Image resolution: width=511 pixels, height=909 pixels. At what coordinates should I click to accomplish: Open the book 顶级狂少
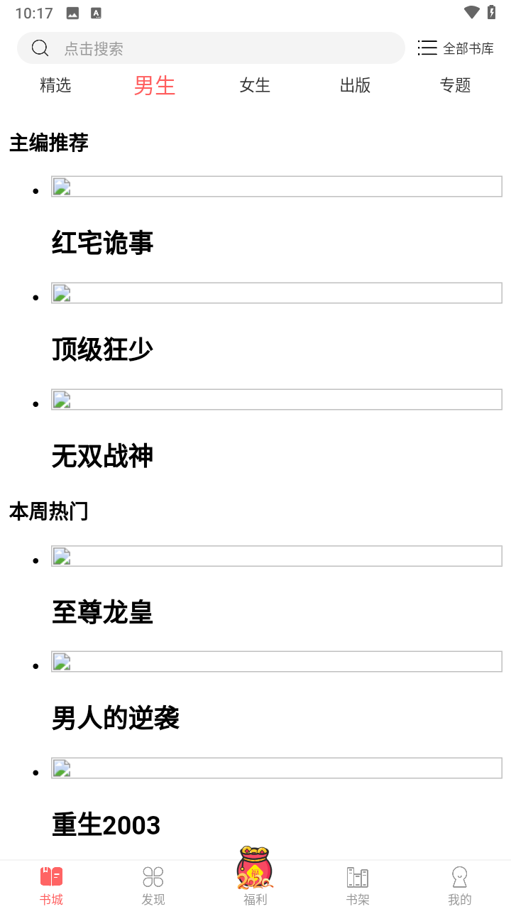[x=103, y=349]
